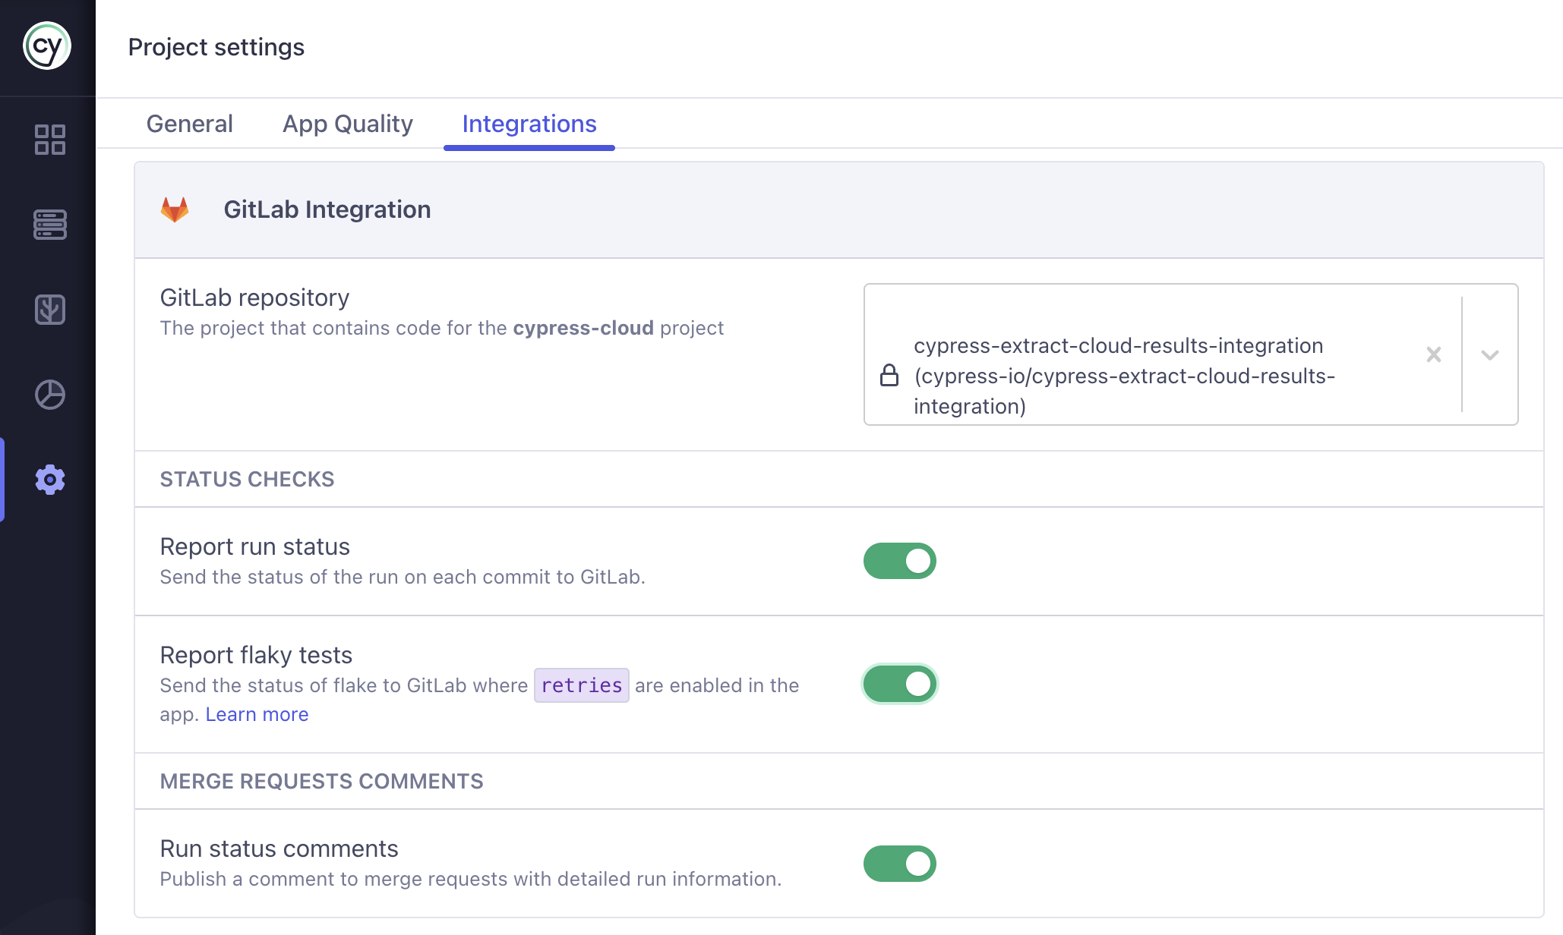
Task: Click the bold cypress-cloud project name
Action: point(583,328)
